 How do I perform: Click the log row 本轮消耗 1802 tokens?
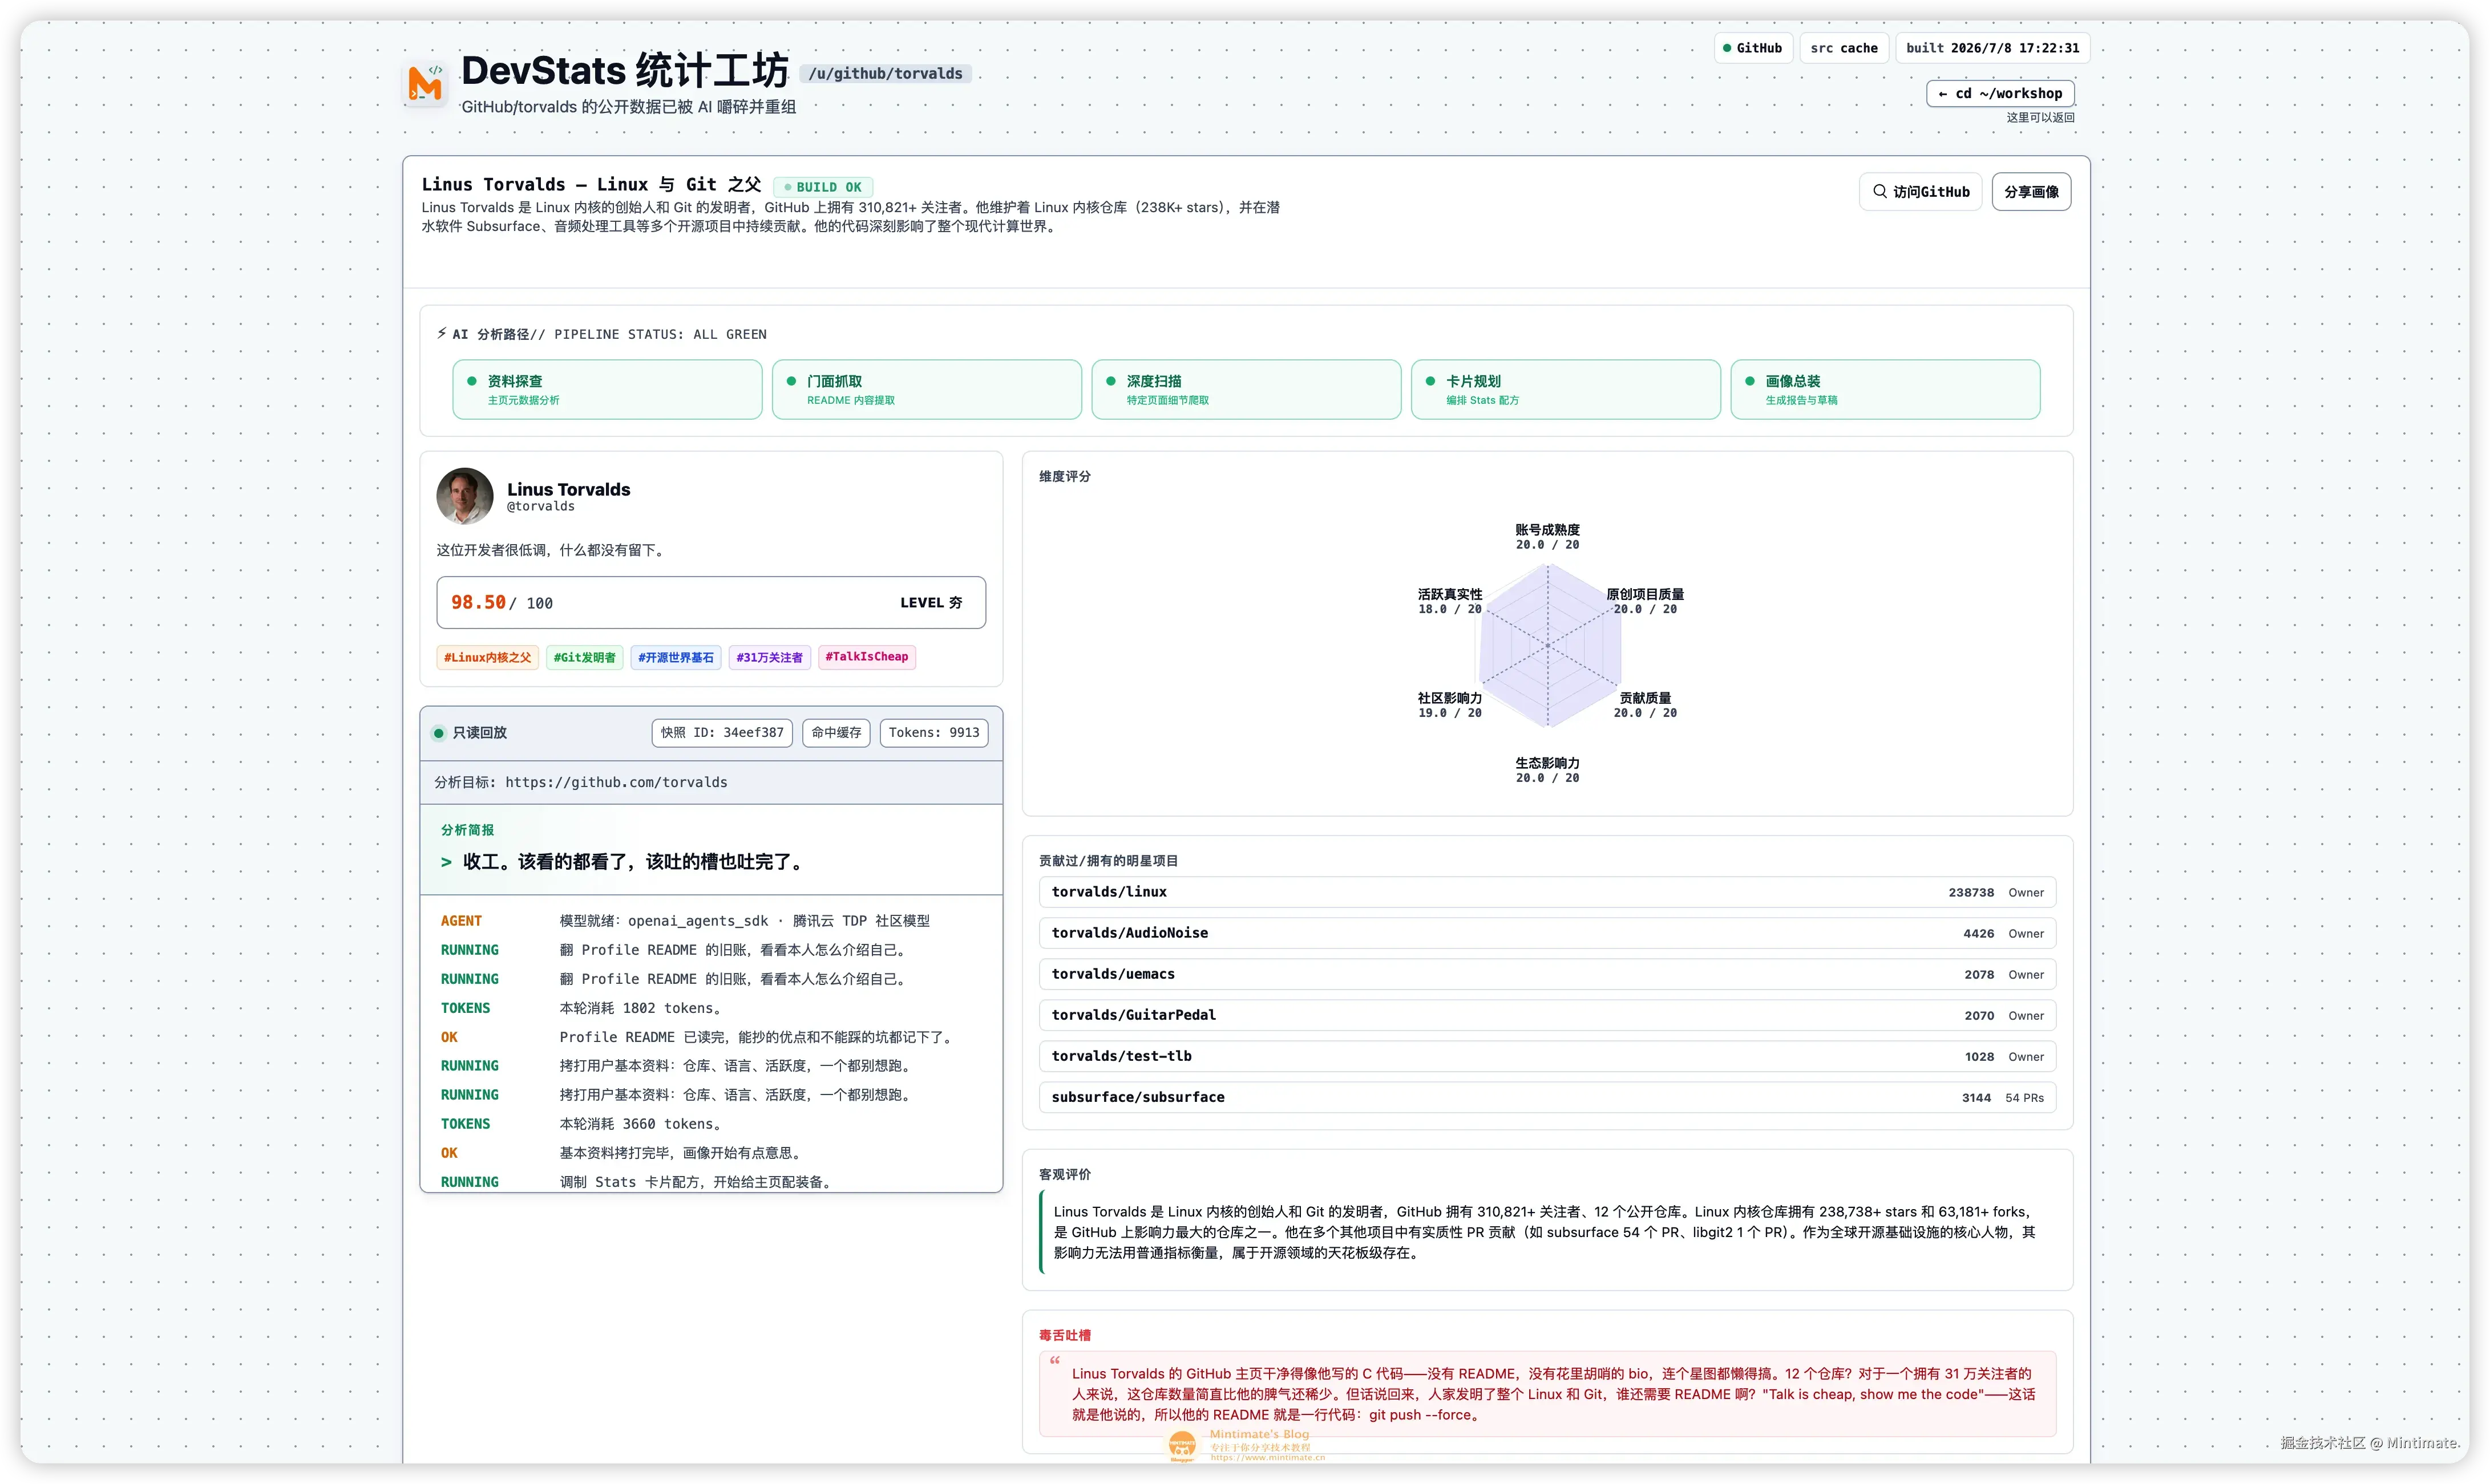[x=712, y=1008]
